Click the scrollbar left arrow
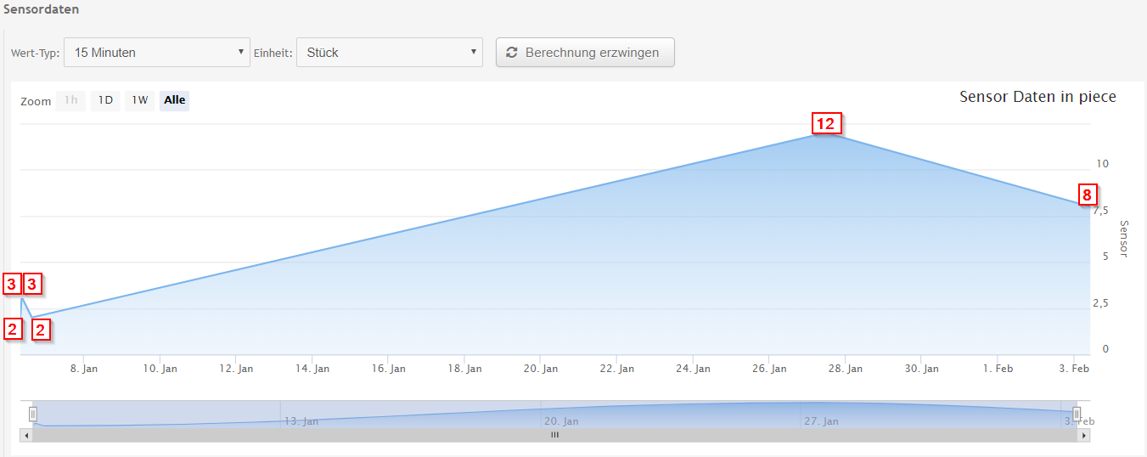The width and height of the screenshot is (1147, 457). click(x=26, y=435)
